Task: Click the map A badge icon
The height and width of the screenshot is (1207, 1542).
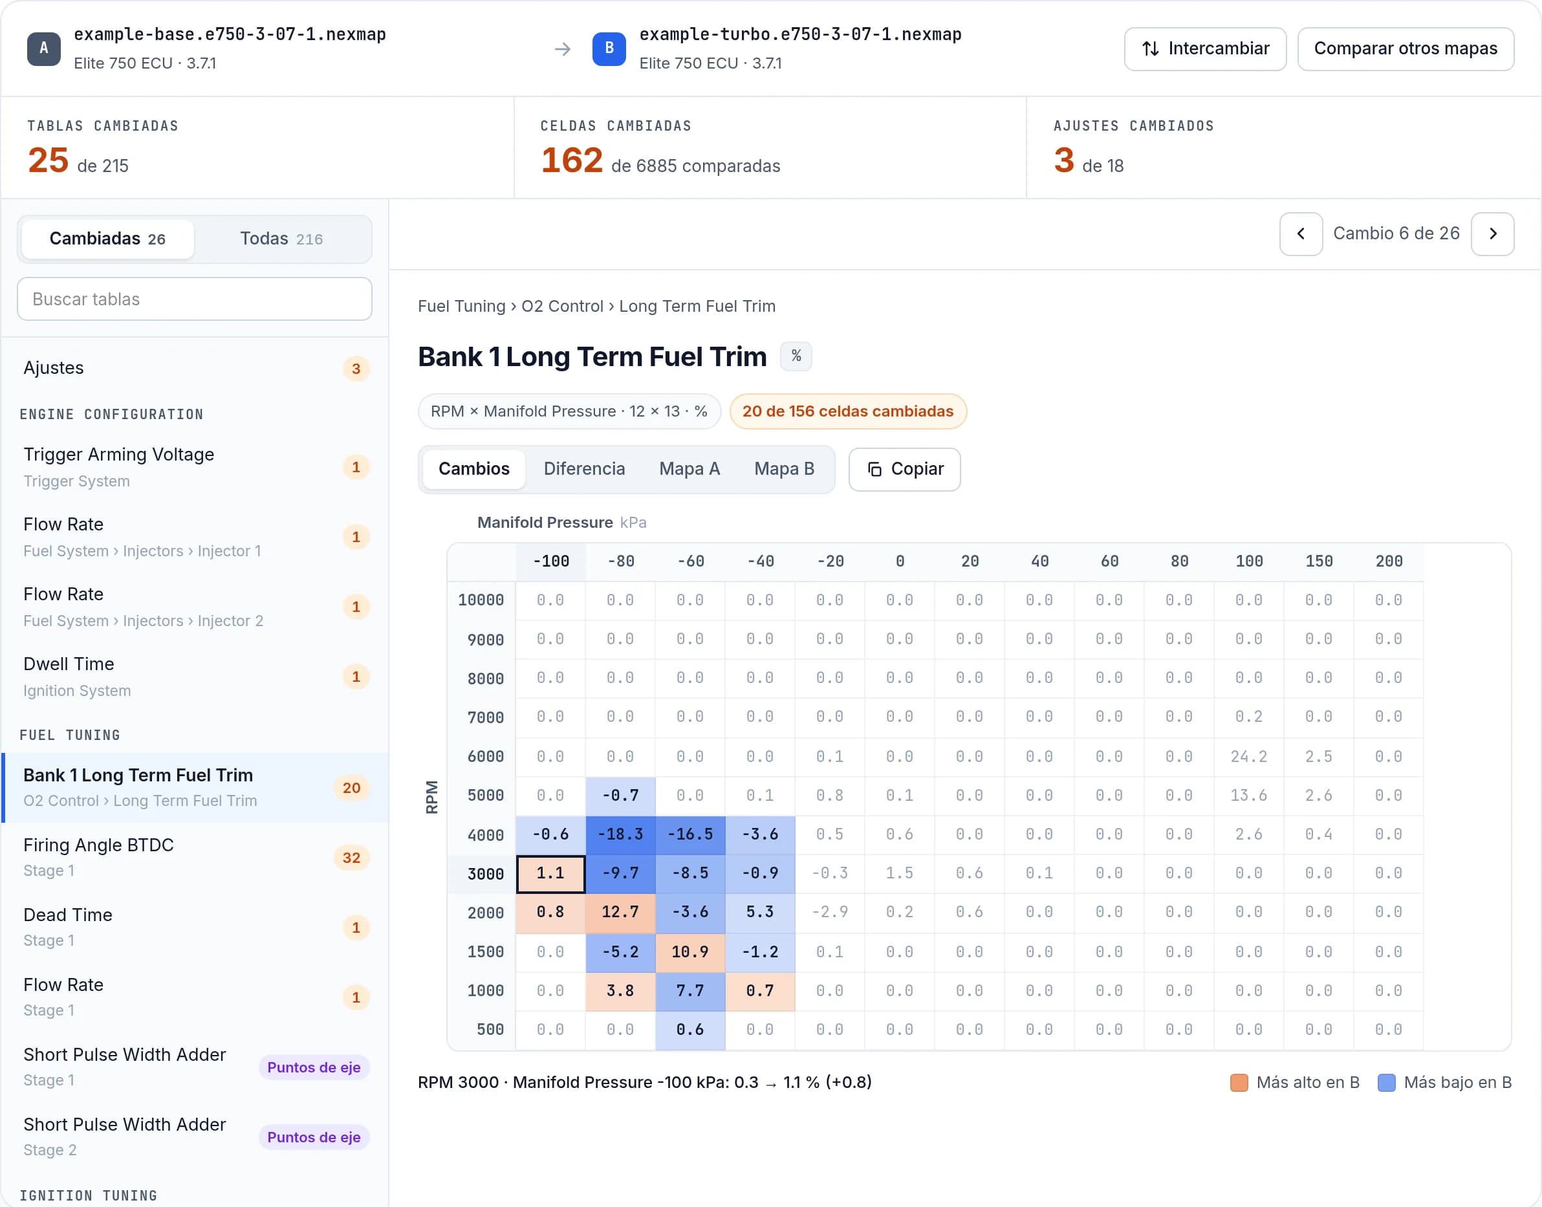Action: (44, 49)
